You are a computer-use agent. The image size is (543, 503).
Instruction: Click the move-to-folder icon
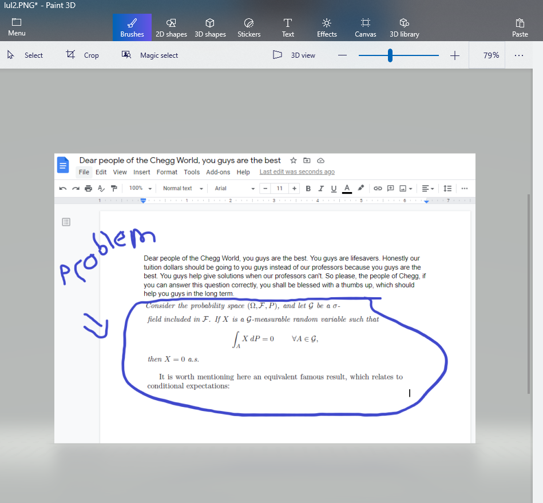click(307, 161)
